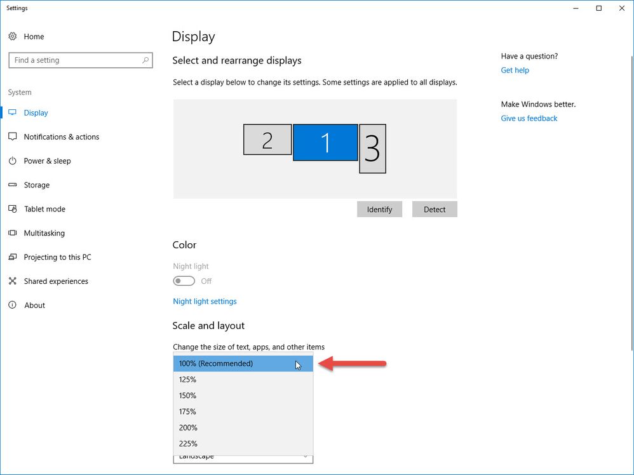Screen dimensions: 634x475
Task: Choose the 125% scaling option
Action: coord(243,380)
